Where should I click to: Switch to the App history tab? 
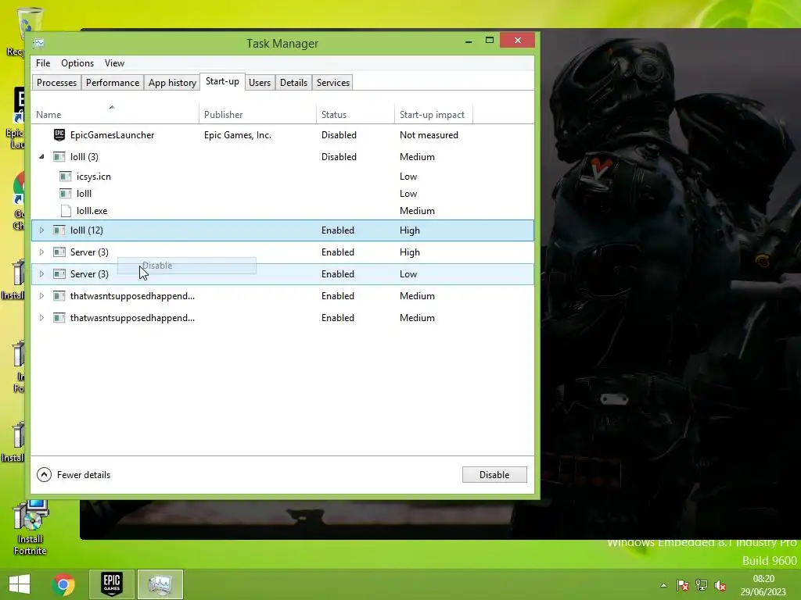[x=172, y=83]
